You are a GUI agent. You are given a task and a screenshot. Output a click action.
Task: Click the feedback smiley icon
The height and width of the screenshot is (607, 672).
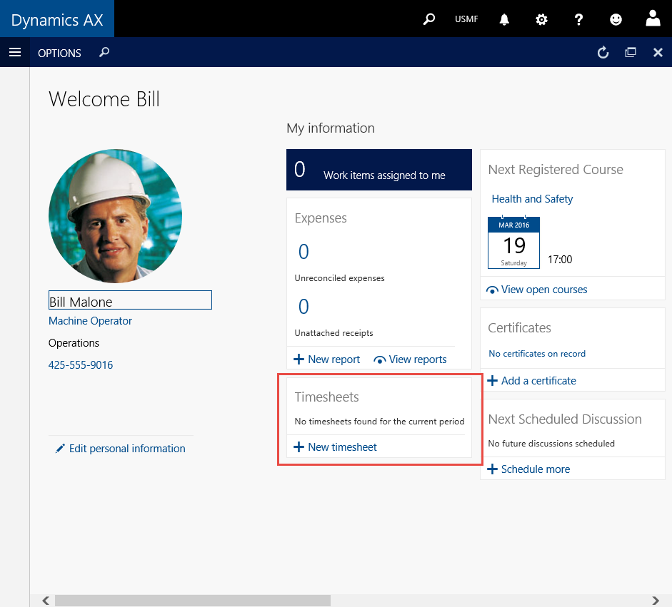pos(616,19)
